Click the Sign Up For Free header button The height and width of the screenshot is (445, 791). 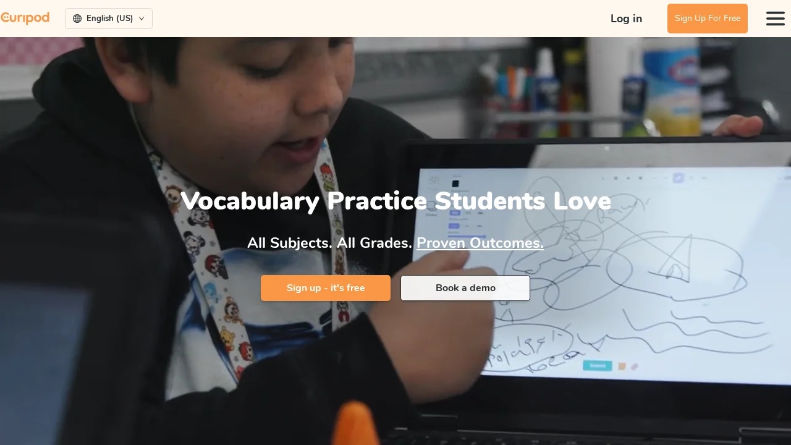[708, 19]
